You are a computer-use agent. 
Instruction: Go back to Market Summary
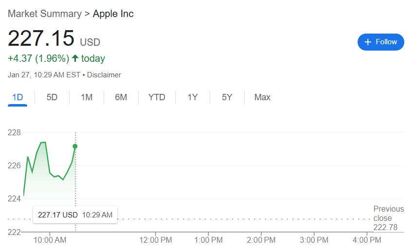tap(45, 14)
